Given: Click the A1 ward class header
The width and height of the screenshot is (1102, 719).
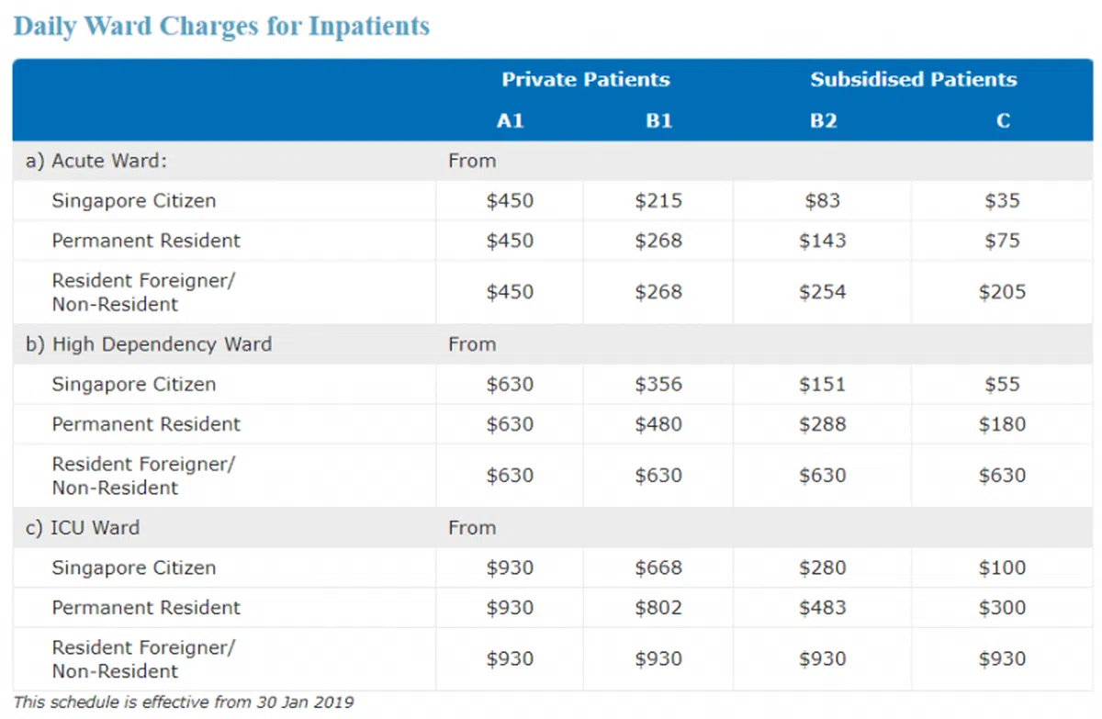Looking at the screenshot, I should [x=510, y=121].
